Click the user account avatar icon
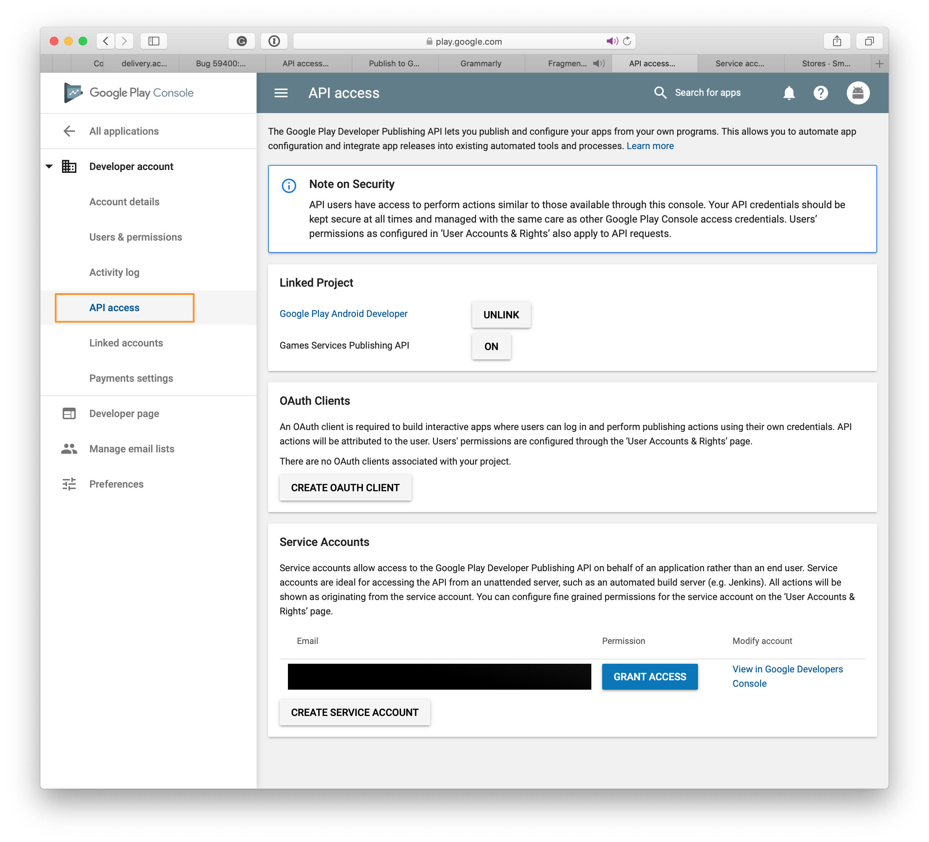This screenshot has width=929, height=842. tap(857, 91)
